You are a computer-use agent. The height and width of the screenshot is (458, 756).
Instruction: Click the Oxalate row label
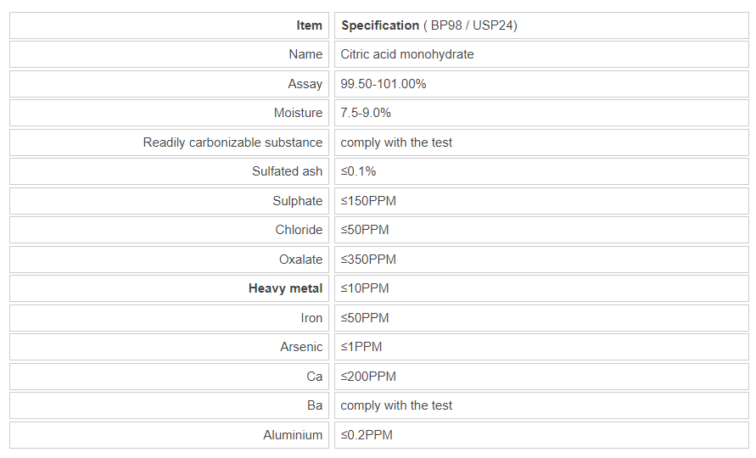300,260
